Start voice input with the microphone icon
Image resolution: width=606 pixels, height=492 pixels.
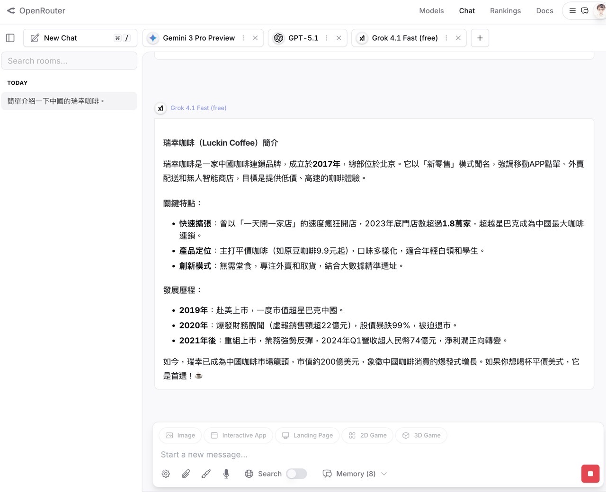click(226, 474)
